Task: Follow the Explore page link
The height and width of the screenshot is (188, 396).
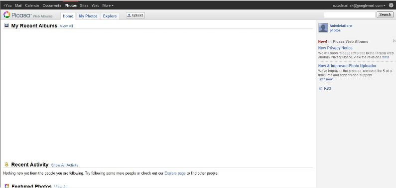Action: tap(175, 174)
